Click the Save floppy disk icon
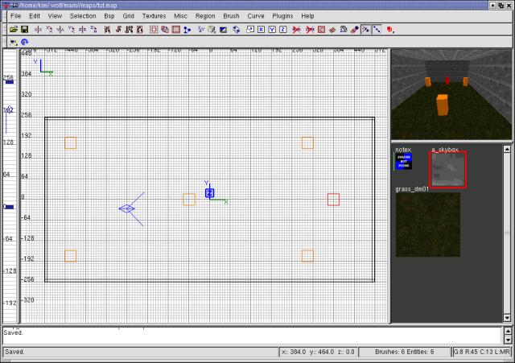The width and height of the screenshot is (515, 363). 25,30
